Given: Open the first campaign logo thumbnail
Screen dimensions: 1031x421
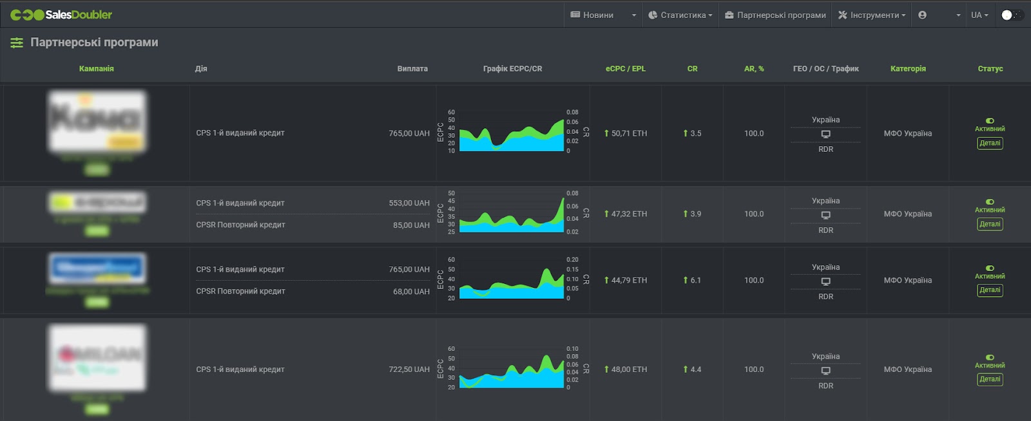Looking at the screenshot, I should [97, 121].
